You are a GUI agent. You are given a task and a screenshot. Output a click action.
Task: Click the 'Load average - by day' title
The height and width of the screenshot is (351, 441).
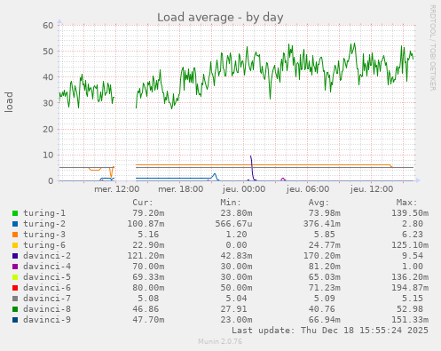220,18
